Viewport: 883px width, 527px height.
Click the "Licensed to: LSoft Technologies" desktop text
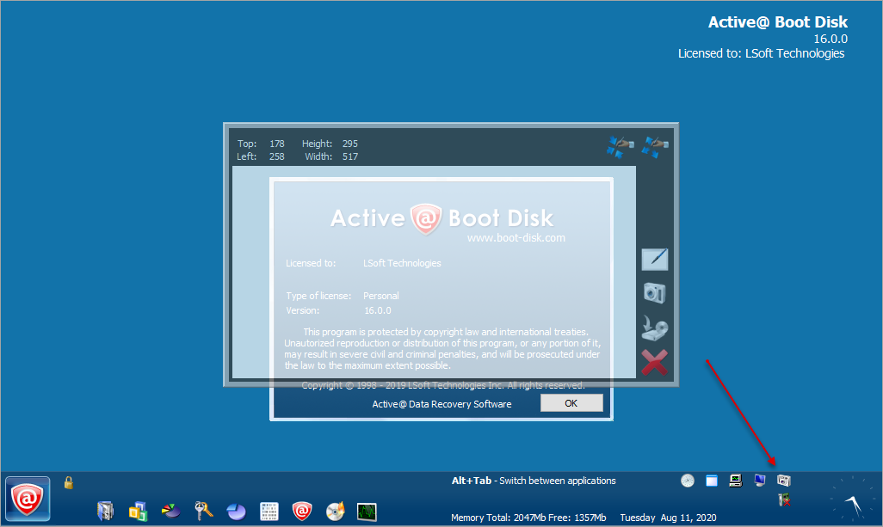[x=762, y=53]
